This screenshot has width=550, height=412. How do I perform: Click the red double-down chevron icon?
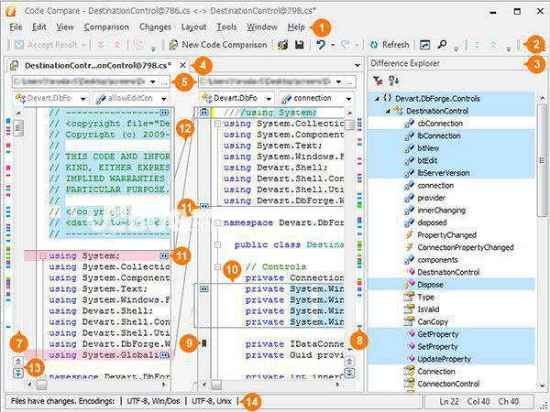pyautogui.click(x=101, y=45)
